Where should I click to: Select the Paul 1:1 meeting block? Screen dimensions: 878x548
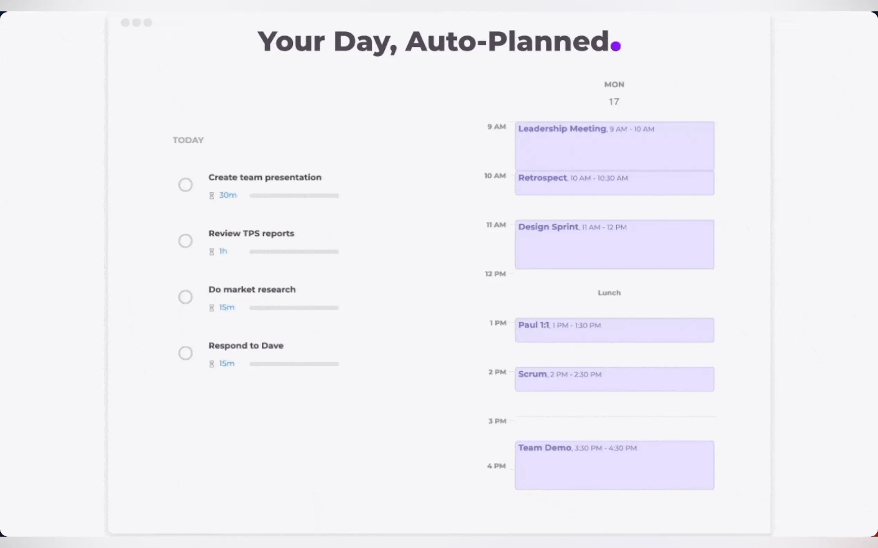[x=614, y=330]
